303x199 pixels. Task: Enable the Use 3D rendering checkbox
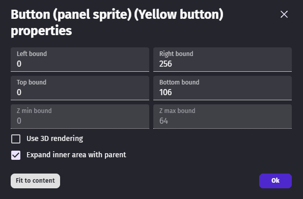coord(16,139)
